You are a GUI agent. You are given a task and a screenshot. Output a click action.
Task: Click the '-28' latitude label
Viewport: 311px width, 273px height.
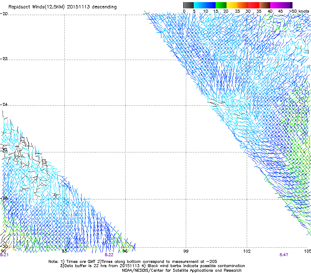point(4,198)
